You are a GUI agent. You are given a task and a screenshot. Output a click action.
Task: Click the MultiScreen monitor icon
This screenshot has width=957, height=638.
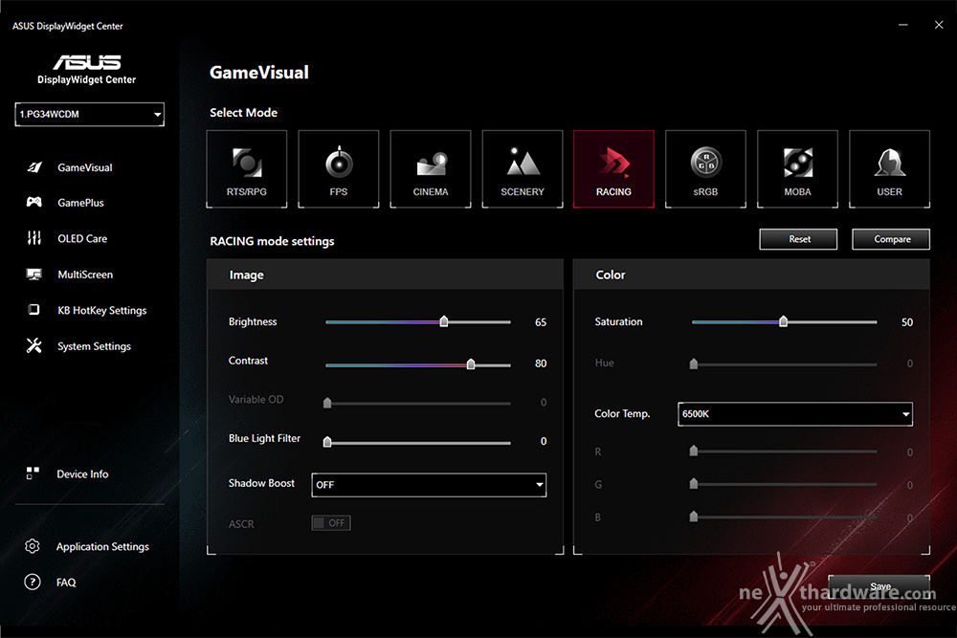pos(34,275)
